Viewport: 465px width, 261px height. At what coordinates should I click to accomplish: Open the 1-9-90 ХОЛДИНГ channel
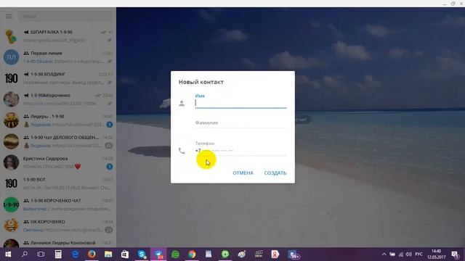[58, 78]
